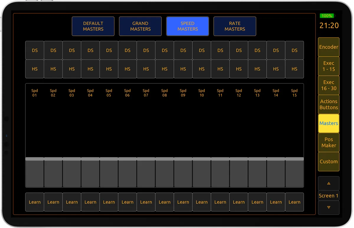This screenshot has width=354, height=228.
Task: Click Learn below the Spd 07 fader
Action: pyautogui.click(x=146, y=202)
